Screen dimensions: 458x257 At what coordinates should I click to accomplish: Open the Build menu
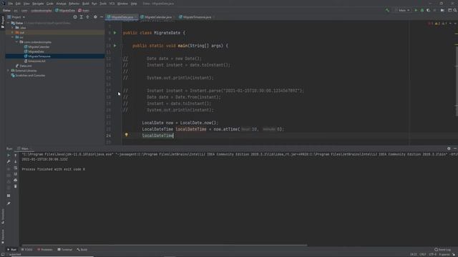[x=86, y=4]
